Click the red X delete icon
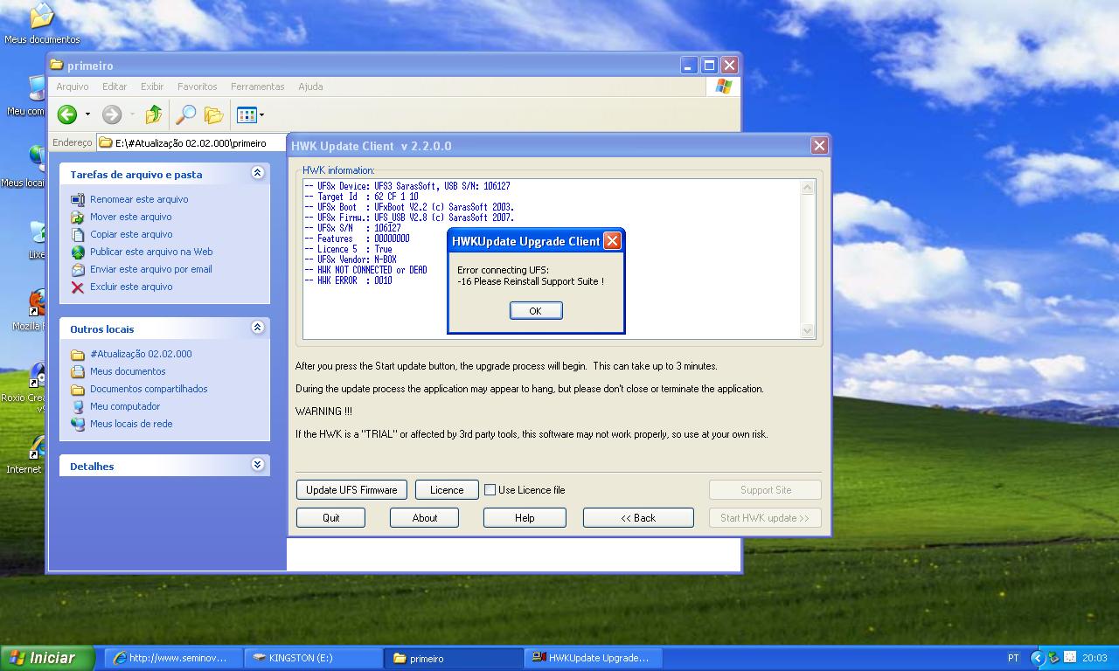 (78, 287)
